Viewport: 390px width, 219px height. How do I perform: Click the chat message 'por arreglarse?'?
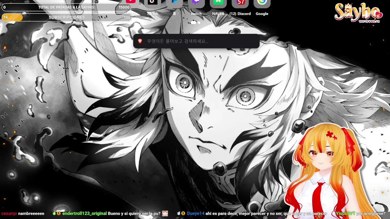[x=371, y=214]
